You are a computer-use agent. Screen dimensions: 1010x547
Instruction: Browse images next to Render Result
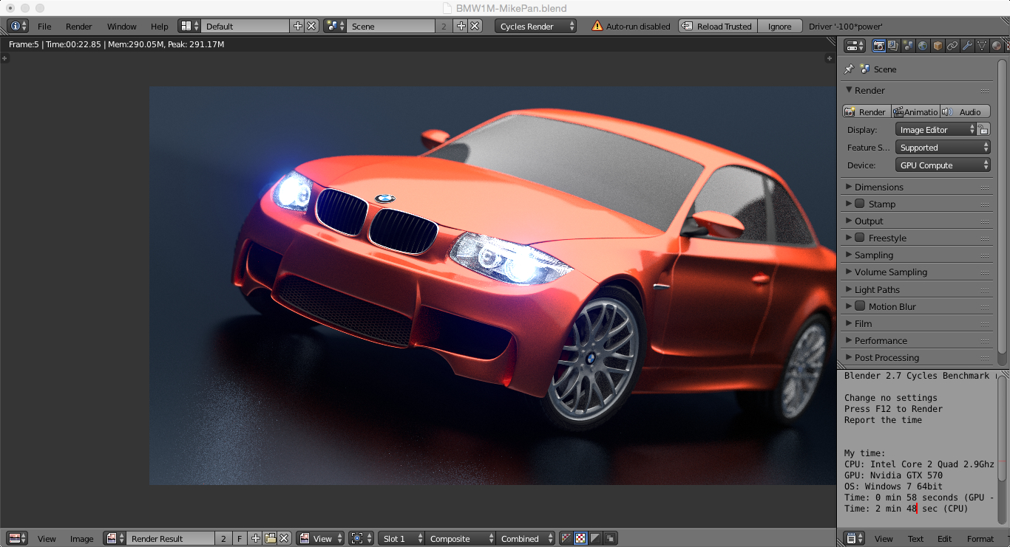pyautogui.click(x=114, y=538)
